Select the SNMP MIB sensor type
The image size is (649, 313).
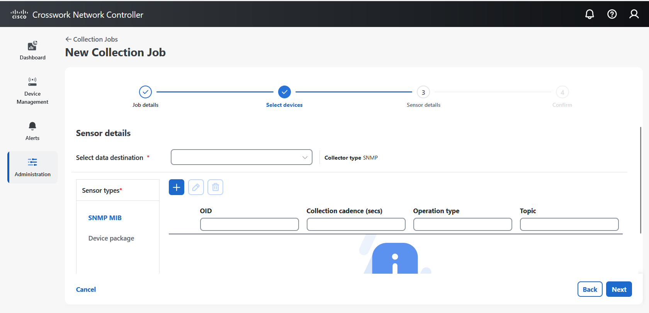coord(105,218)
